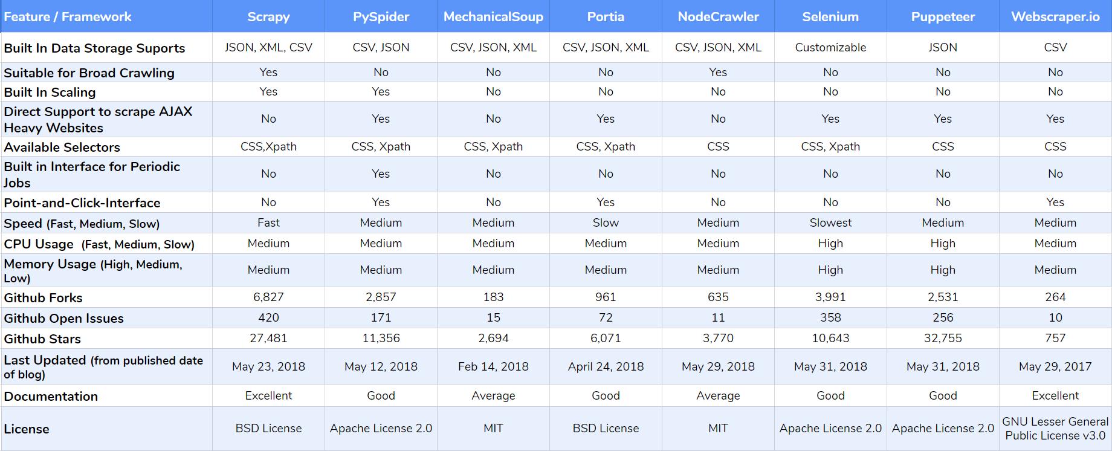Click the License row label
This screenshot has width=1112, height=451.
click(27, 429)
